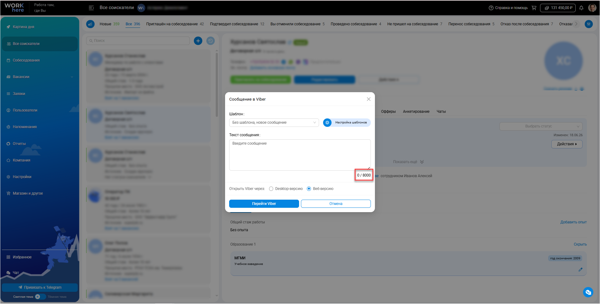Open notifications bell icon

(x=581, y=8)
